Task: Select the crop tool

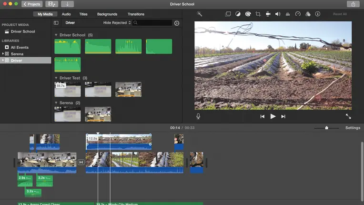Action: pyautogui.click(x=258, y=14)
